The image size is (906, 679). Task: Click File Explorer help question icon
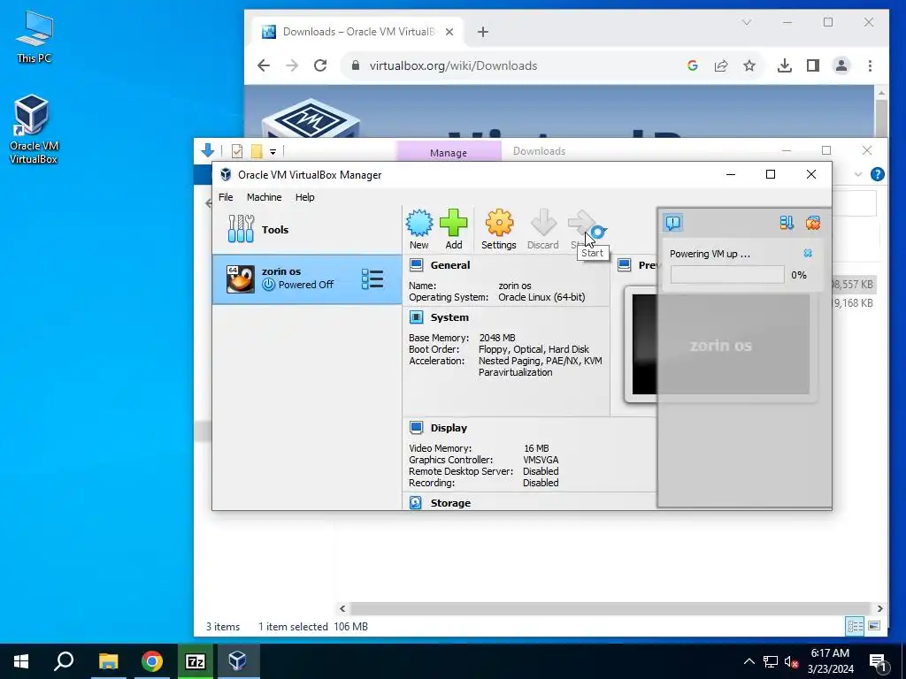tap(877, 174)
